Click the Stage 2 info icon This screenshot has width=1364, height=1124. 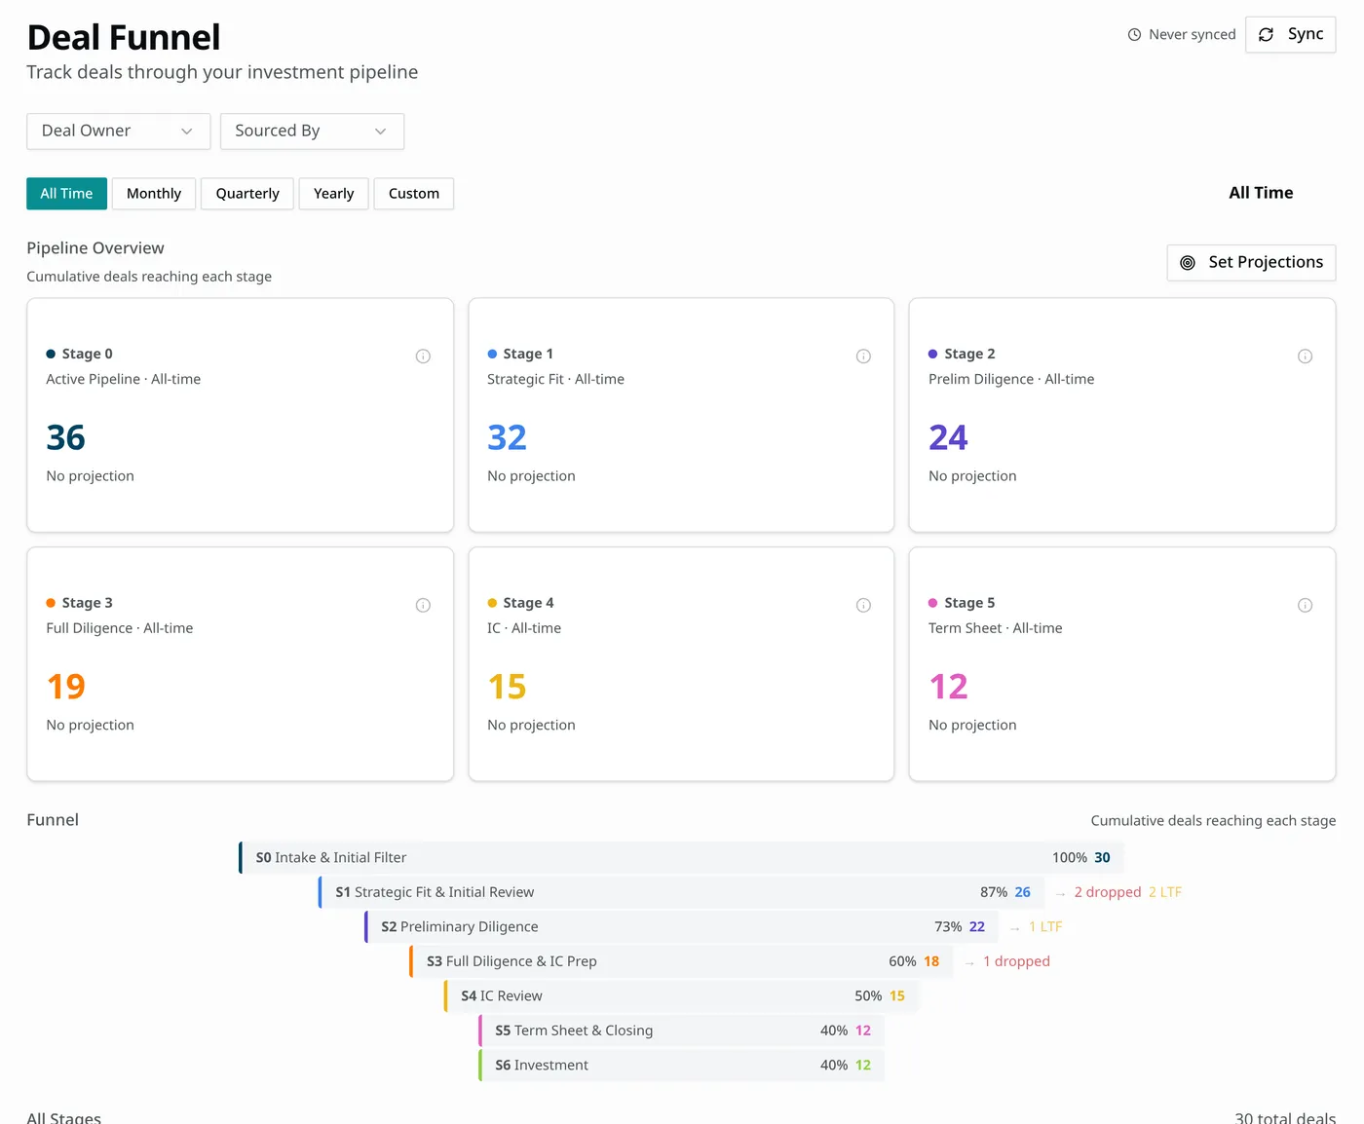1305,356
